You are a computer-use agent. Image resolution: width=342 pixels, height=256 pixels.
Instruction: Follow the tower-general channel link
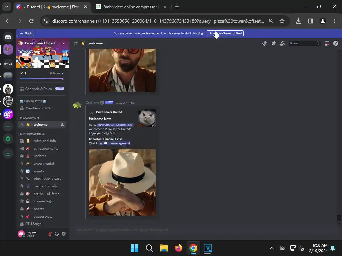pyautogui.click(x=115, y=143)
